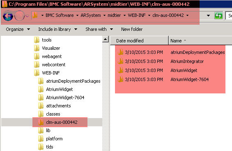
Task: Click folder icon of clm-aus-000442 tree item
Action: pos(41,122)
